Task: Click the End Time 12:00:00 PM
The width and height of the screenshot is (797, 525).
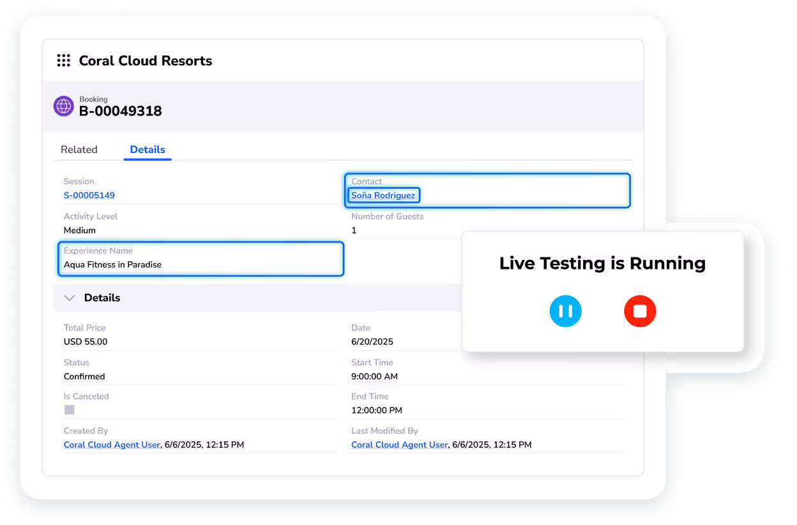Action: [x=377, y=410]
